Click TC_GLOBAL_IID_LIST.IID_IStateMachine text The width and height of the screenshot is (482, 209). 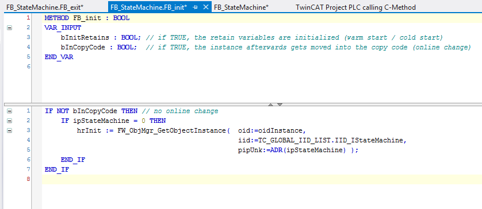pyautogui.click(x=331, y=141)
